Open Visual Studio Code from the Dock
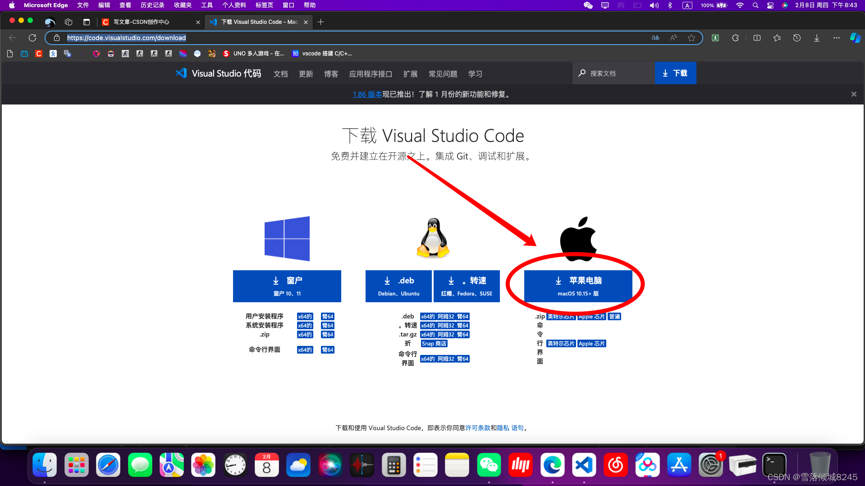This screenshot has width=865, height=486. 584,465
